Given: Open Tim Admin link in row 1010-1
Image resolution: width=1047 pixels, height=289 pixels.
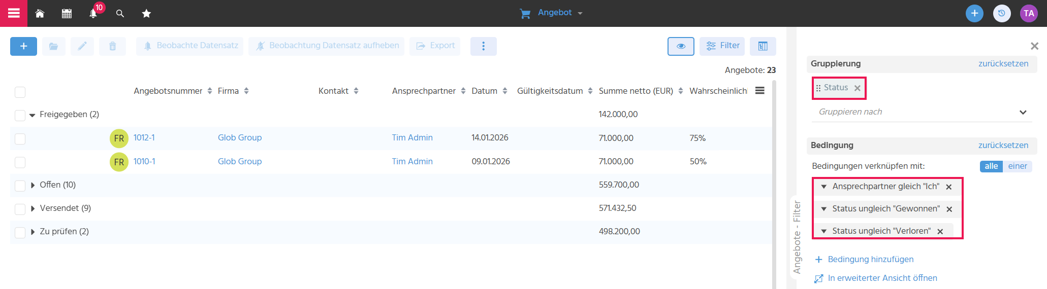Looking at the screenshot, I should point(412,161).
